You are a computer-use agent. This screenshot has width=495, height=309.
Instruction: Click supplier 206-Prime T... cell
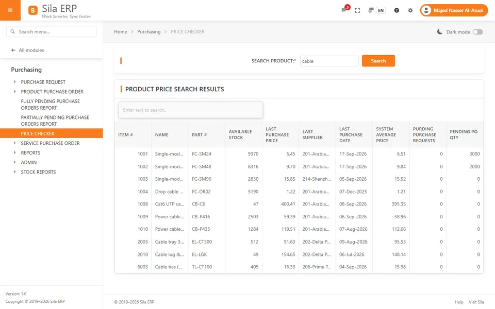point(317,267)
